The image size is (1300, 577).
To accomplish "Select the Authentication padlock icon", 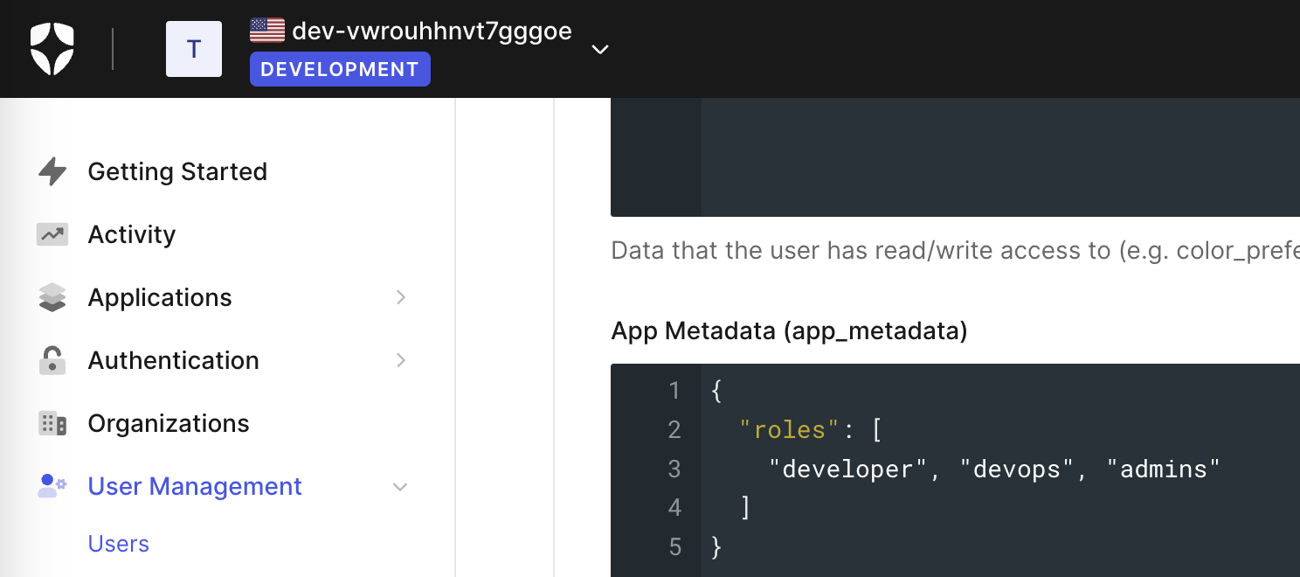I will click(x=52, y=360).
